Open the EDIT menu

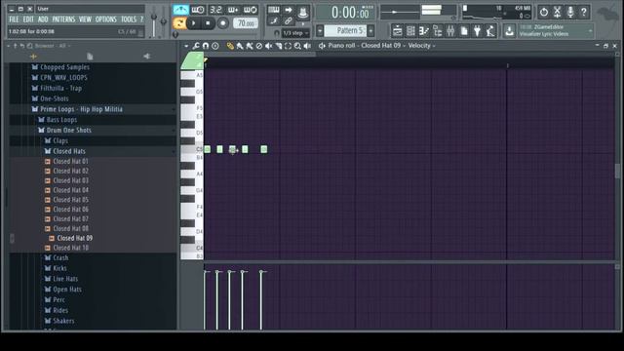28,19
